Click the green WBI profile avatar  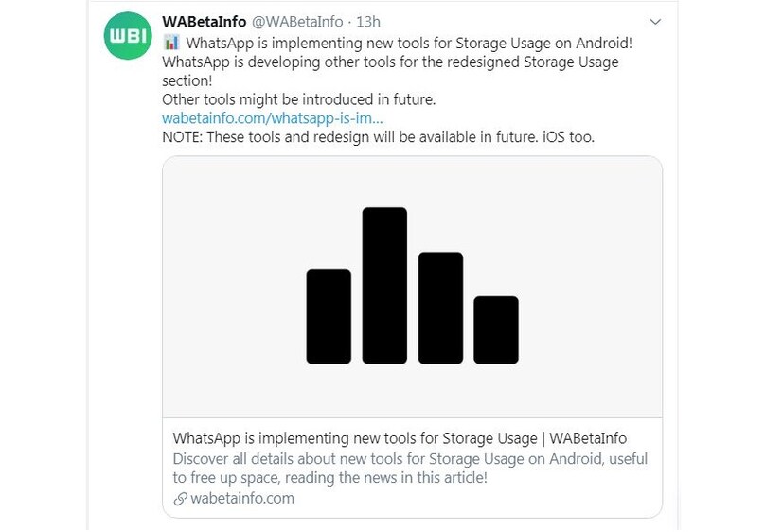(x=126, y=37)
